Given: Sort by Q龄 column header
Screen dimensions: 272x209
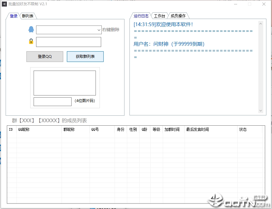Looking at the screenshot, I should (x=145, y=129).
